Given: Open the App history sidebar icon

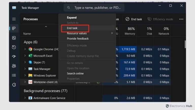Looking at the screenshot, I should click(x=14, y=47).
